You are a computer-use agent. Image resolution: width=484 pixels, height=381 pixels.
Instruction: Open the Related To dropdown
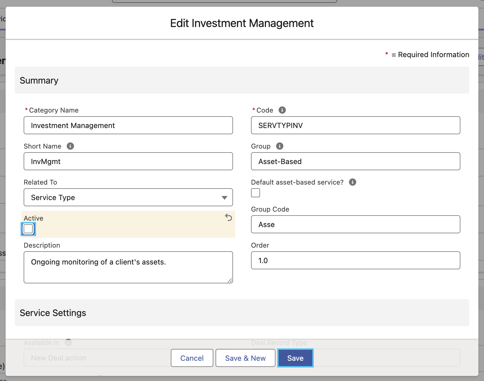pyautogui.click(x=128, y=197)
